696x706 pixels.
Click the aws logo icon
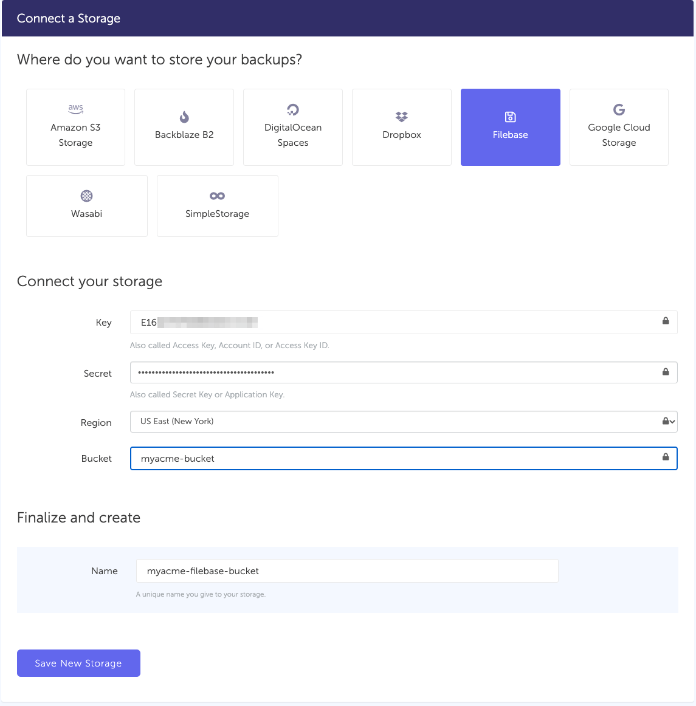[x=76, y=109]
